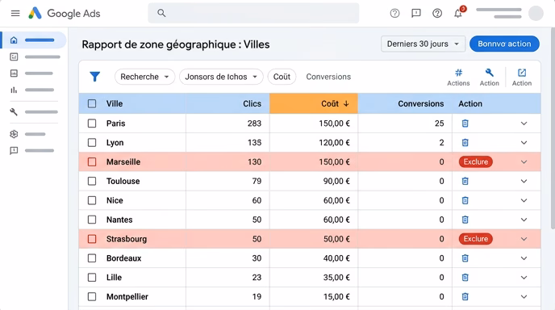Select the Conversions filter tab
Screen dimensions: 555x310
328,77
